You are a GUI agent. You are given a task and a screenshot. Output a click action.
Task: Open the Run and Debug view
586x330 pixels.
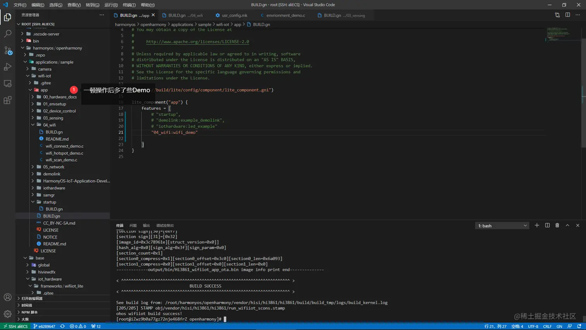(7, 67)
